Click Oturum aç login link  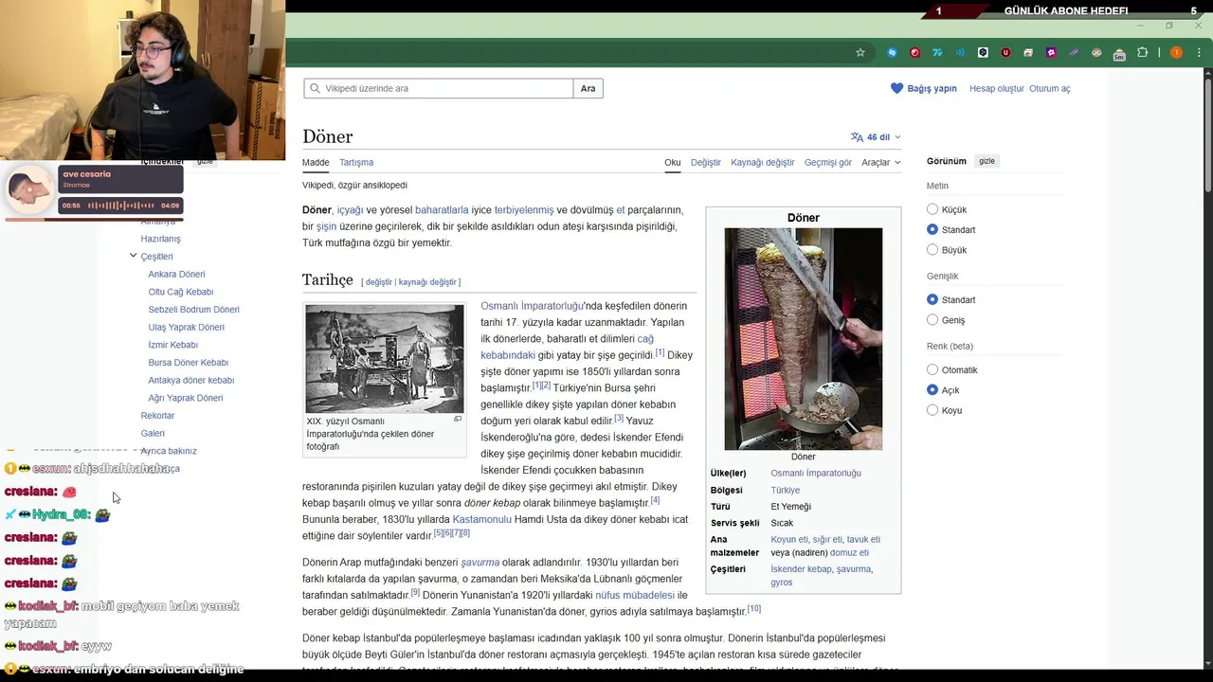point(1050,88)
